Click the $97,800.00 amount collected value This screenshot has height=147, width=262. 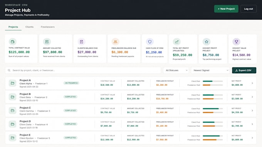[52, 52]
